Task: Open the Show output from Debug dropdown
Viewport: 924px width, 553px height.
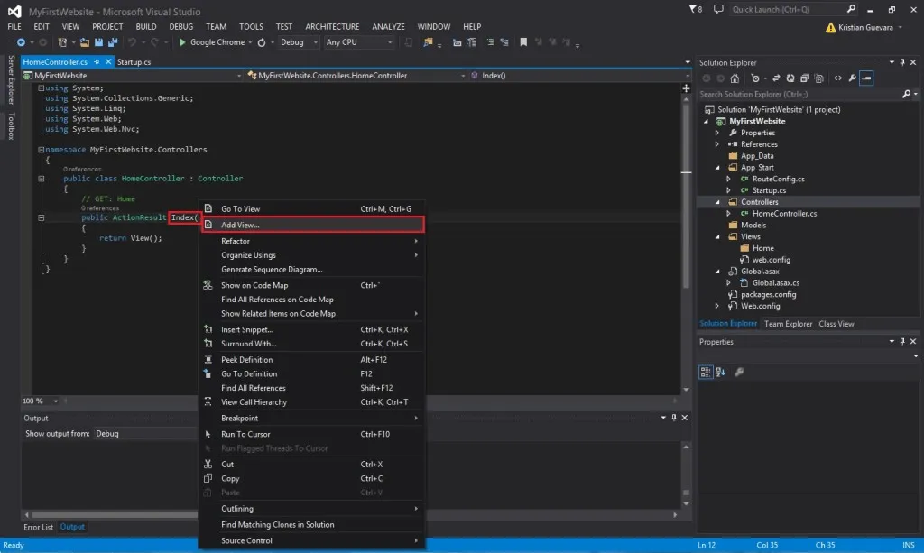Action: click(x=144, y=433)
